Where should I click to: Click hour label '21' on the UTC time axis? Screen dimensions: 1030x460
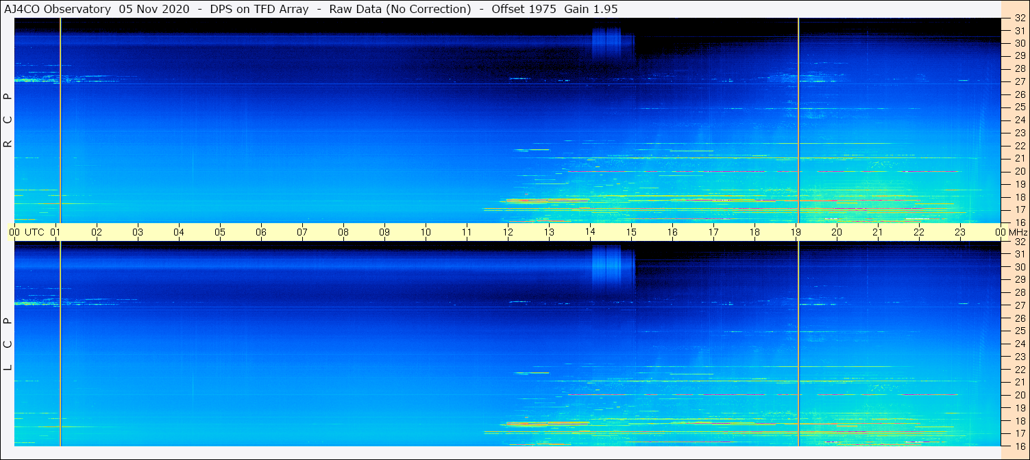[878, 232]
